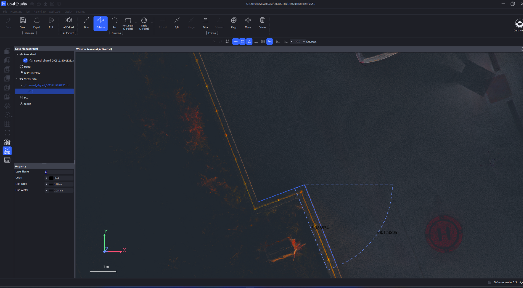Click the Layer Name input field
The image size is (523, 288).
[59, 172]
